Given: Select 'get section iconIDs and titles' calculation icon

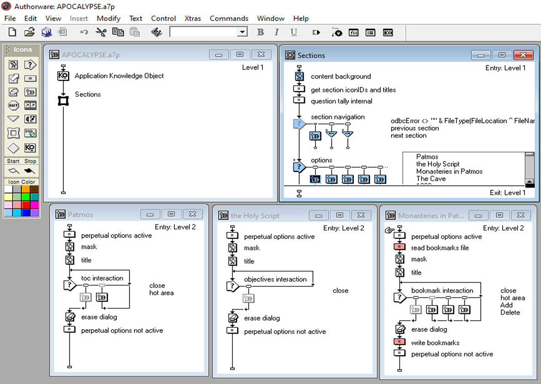Looking at the screenshot, I should point(299,89).
